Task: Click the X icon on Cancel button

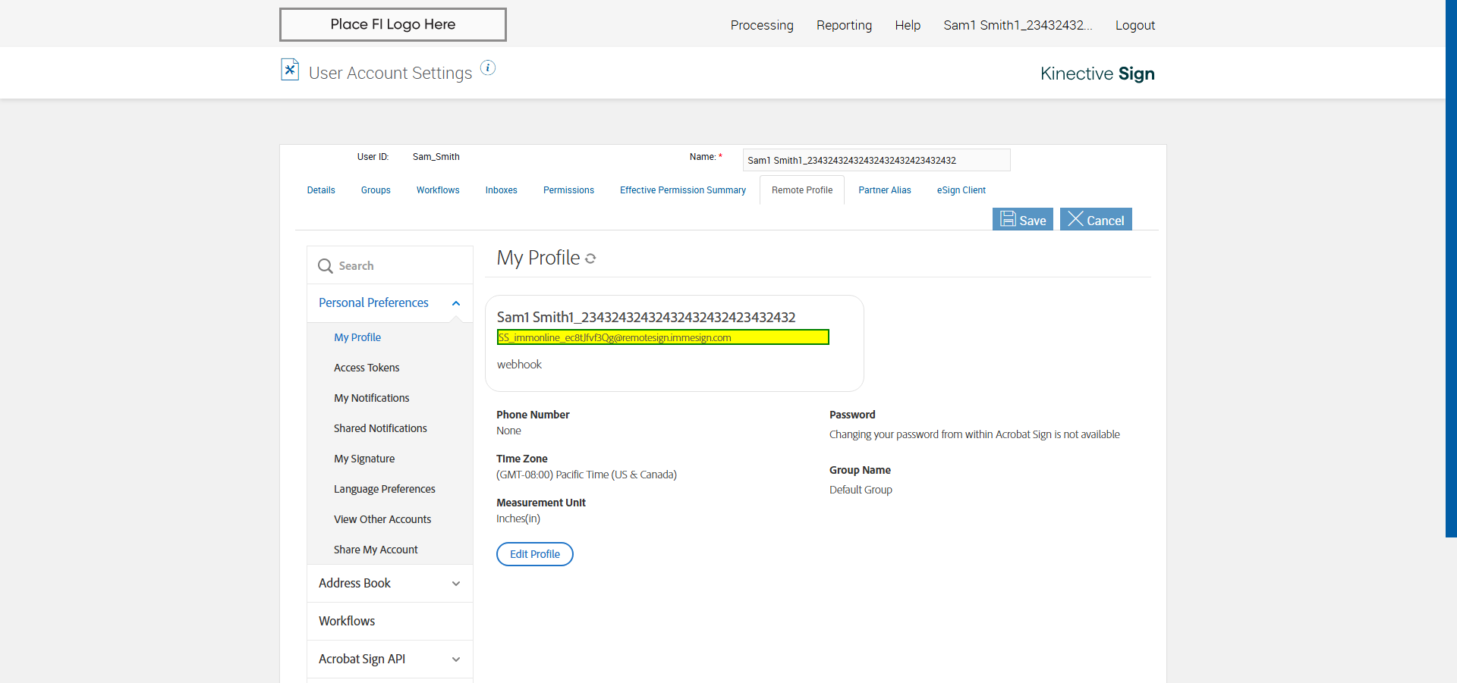Action: [1075, 219]
